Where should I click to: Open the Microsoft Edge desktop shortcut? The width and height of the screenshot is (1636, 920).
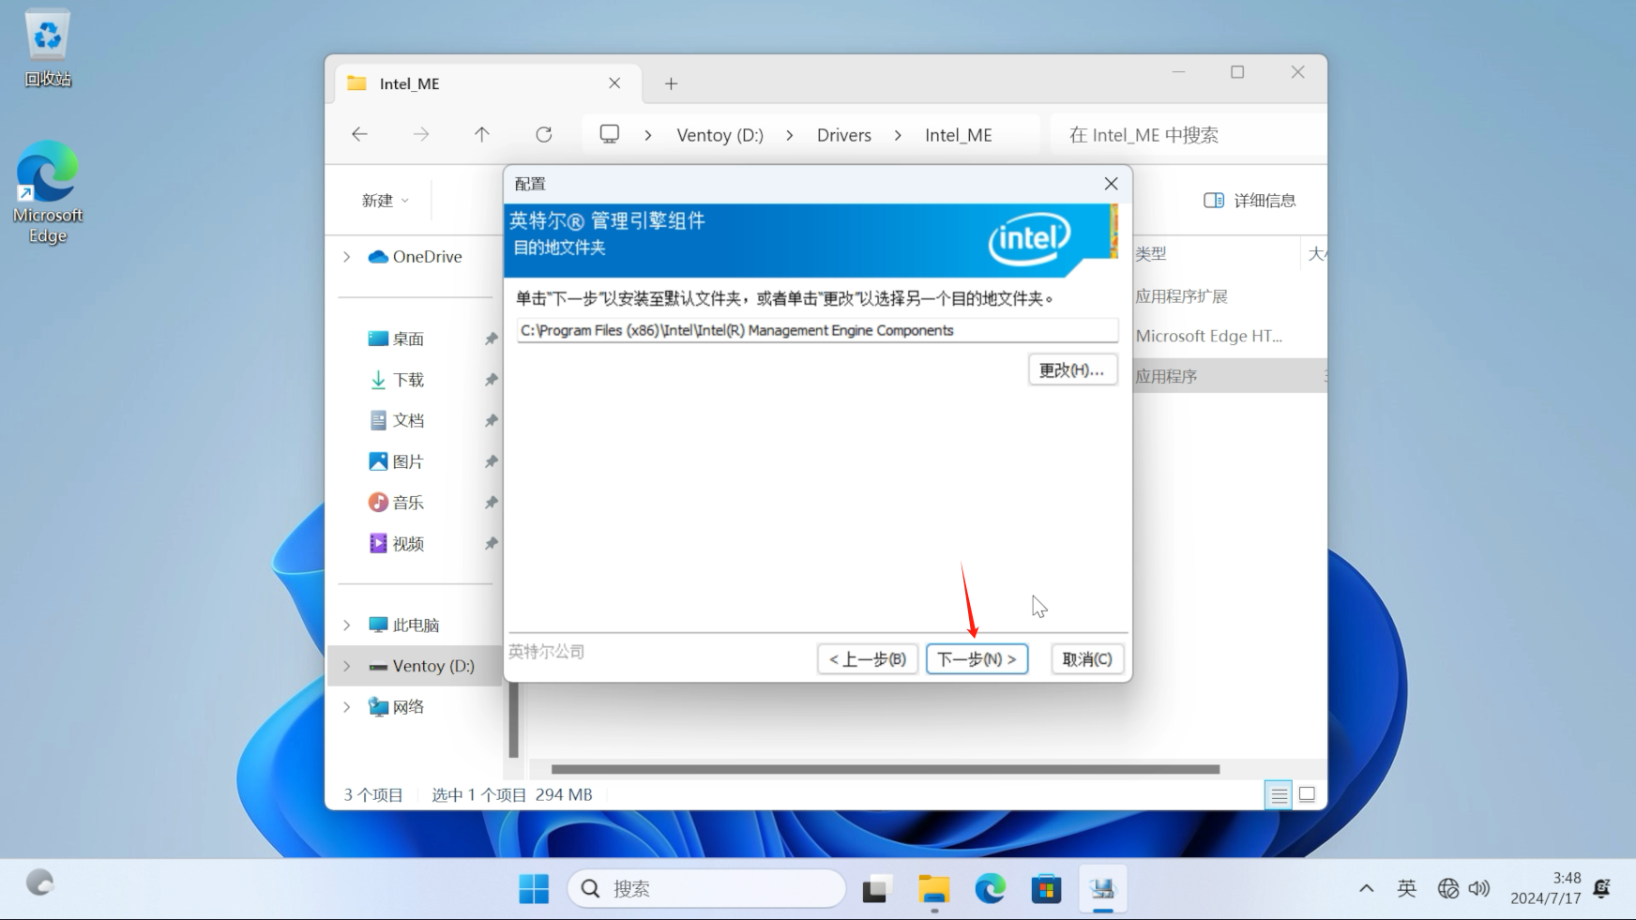(48, 192)
